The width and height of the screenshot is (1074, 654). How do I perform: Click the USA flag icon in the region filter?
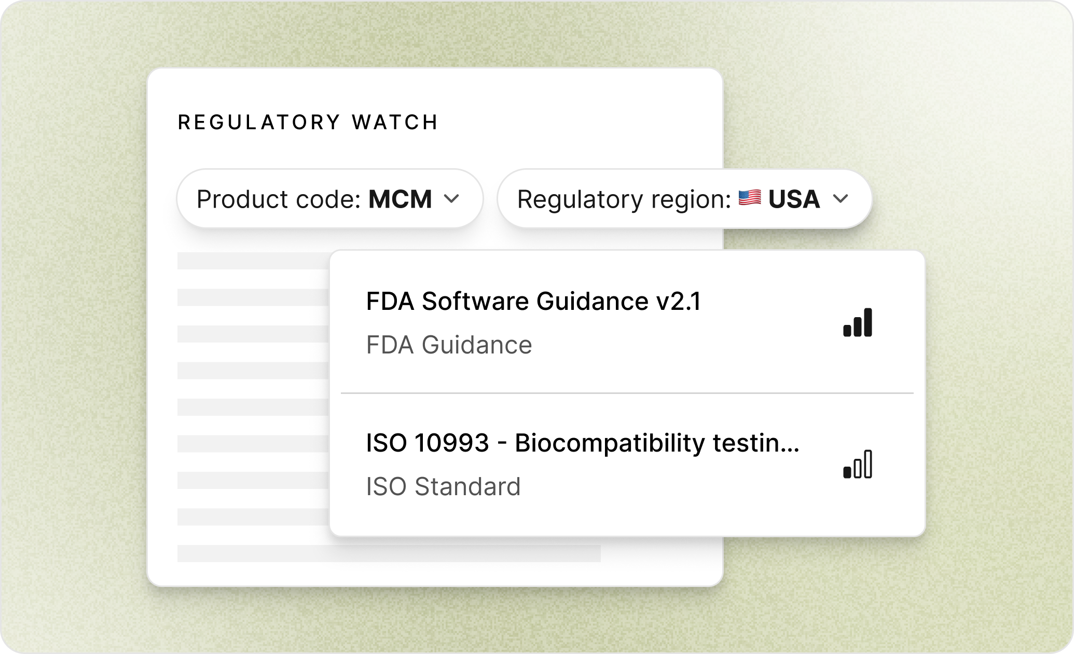coord(750,198)
